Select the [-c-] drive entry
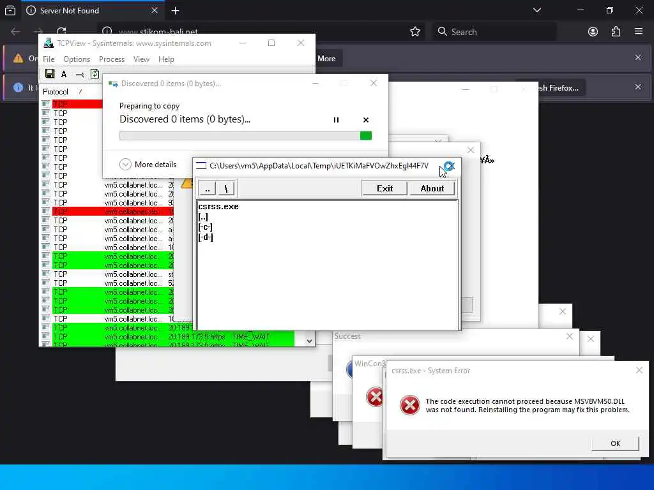The width and height of the screenshot is (654, 490). [205, 227]
